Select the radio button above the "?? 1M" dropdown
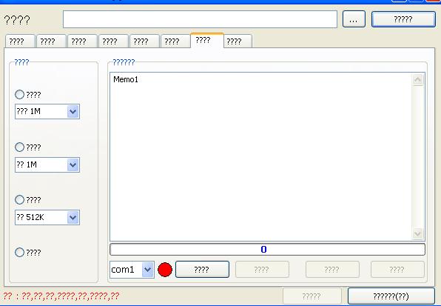This screenshot has width=441, height=306. [x=19, y=147]
